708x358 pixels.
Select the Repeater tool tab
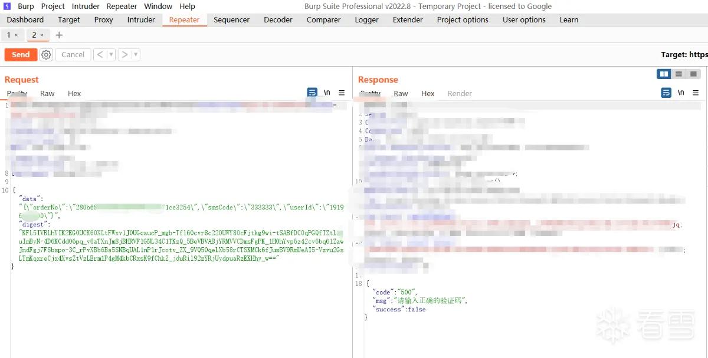[x=184, y=20]
